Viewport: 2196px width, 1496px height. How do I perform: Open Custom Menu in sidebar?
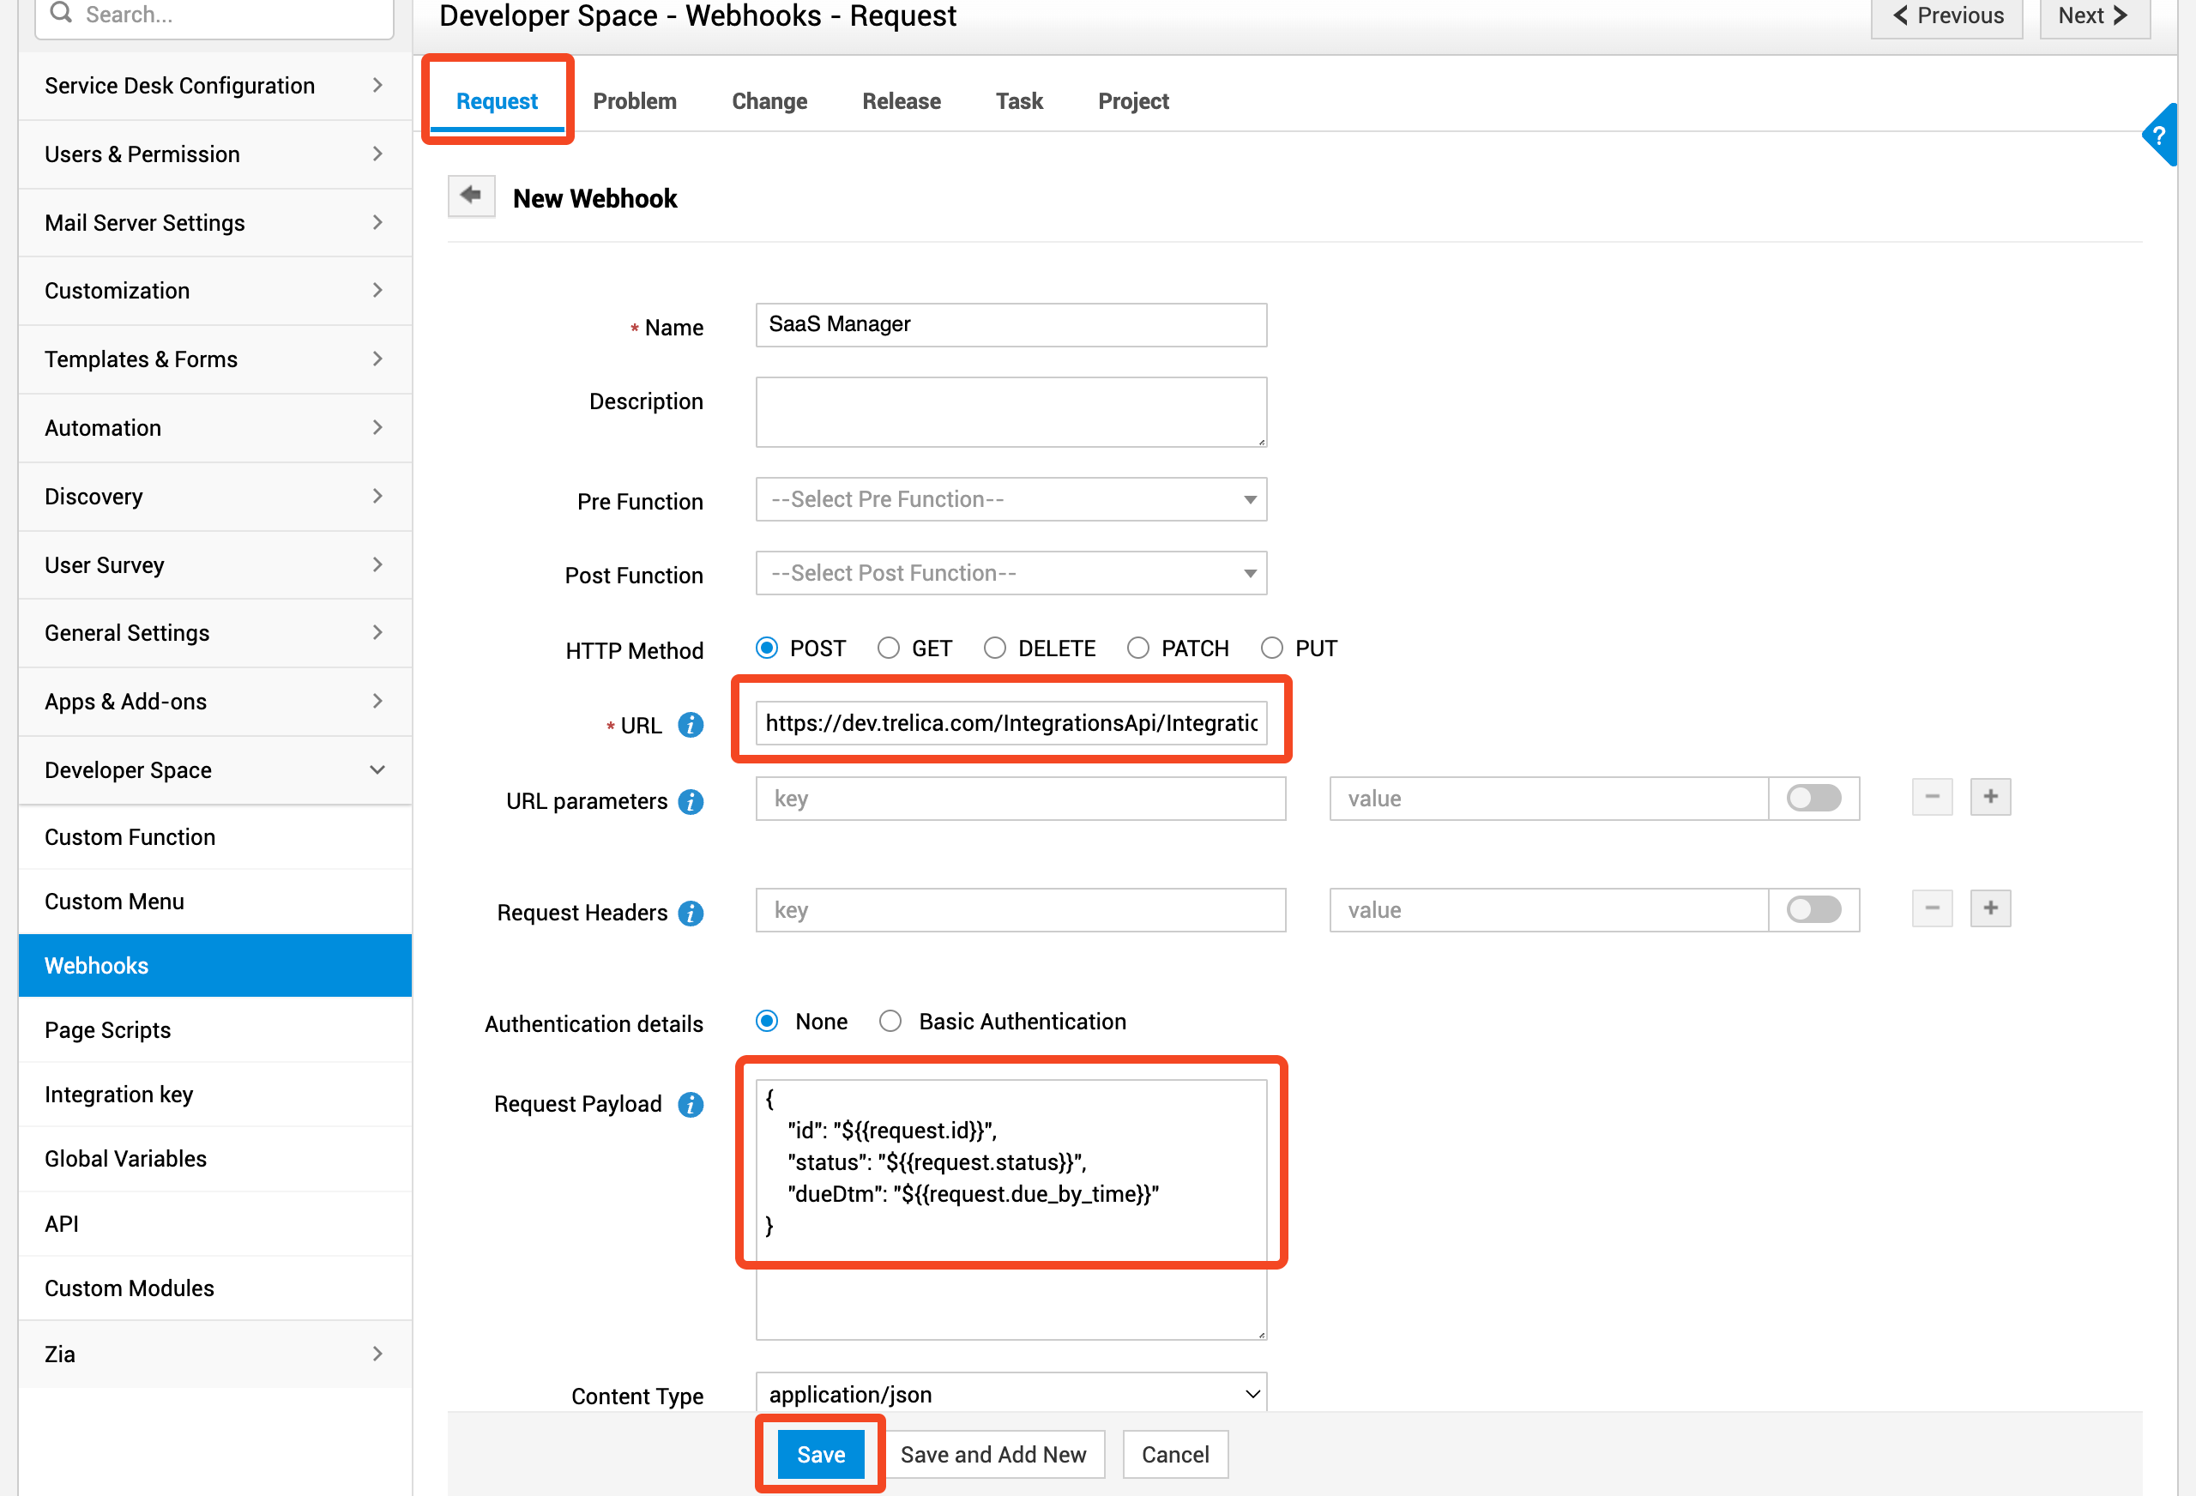[214, 902]
